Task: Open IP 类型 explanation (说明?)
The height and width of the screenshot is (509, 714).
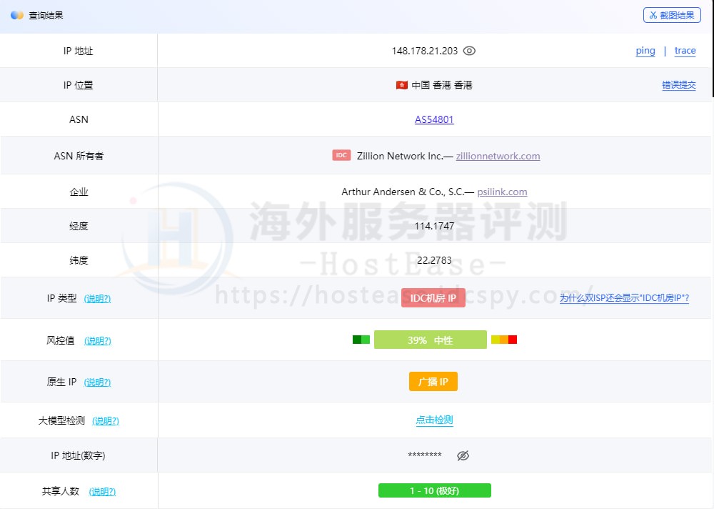Action: 97,299
